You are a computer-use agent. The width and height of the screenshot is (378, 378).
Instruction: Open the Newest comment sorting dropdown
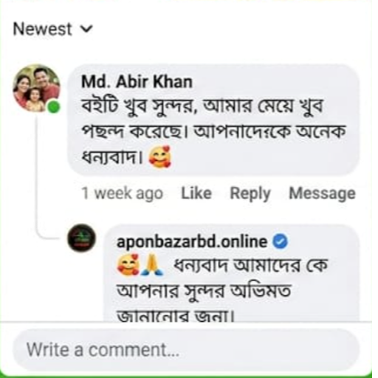(x=52, y=29)
